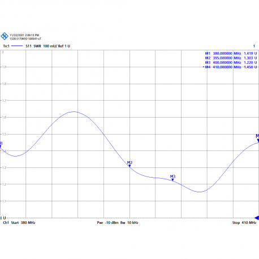The height and width of the screenshot is (259, 259).
Task: Select the active M4 410 MHz readout row
Action: pos(230,67)
